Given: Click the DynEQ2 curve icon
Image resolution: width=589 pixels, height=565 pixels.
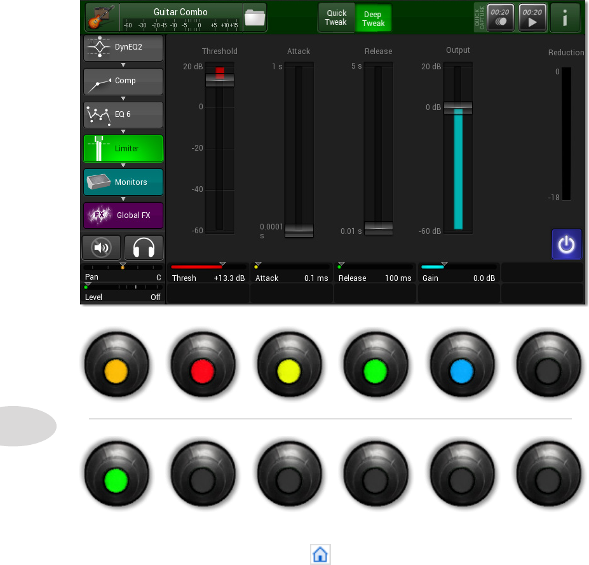Looking at the screenshot, I should [x=99, y=47].
